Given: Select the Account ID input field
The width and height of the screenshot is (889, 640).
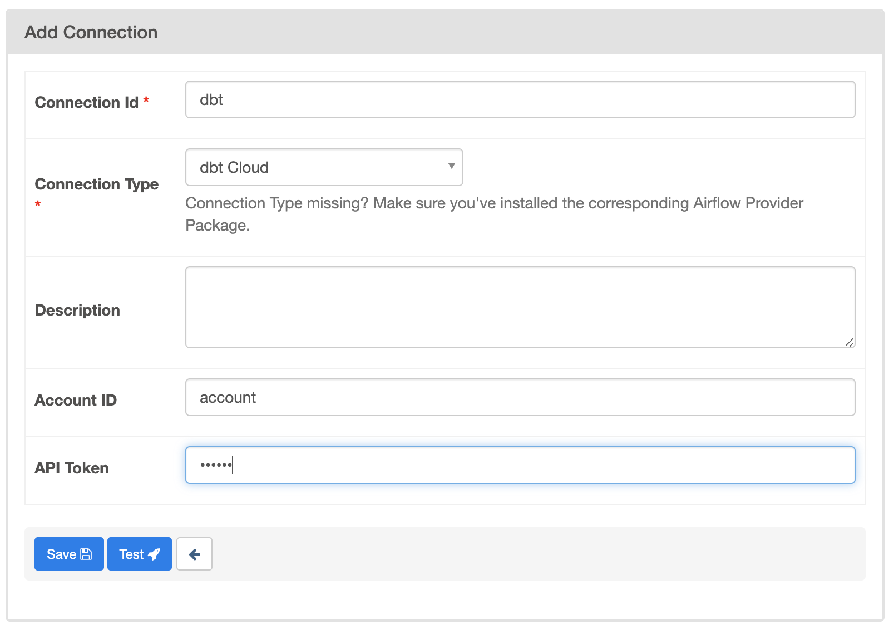Looking at the screenshot, I should click(x=520, y=397).
